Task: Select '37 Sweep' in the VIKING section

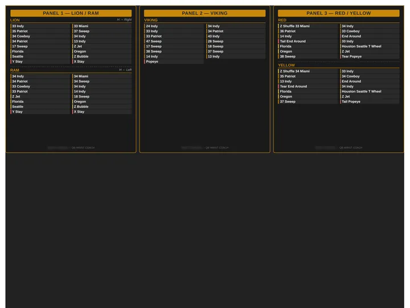Action: coord(236,51)
